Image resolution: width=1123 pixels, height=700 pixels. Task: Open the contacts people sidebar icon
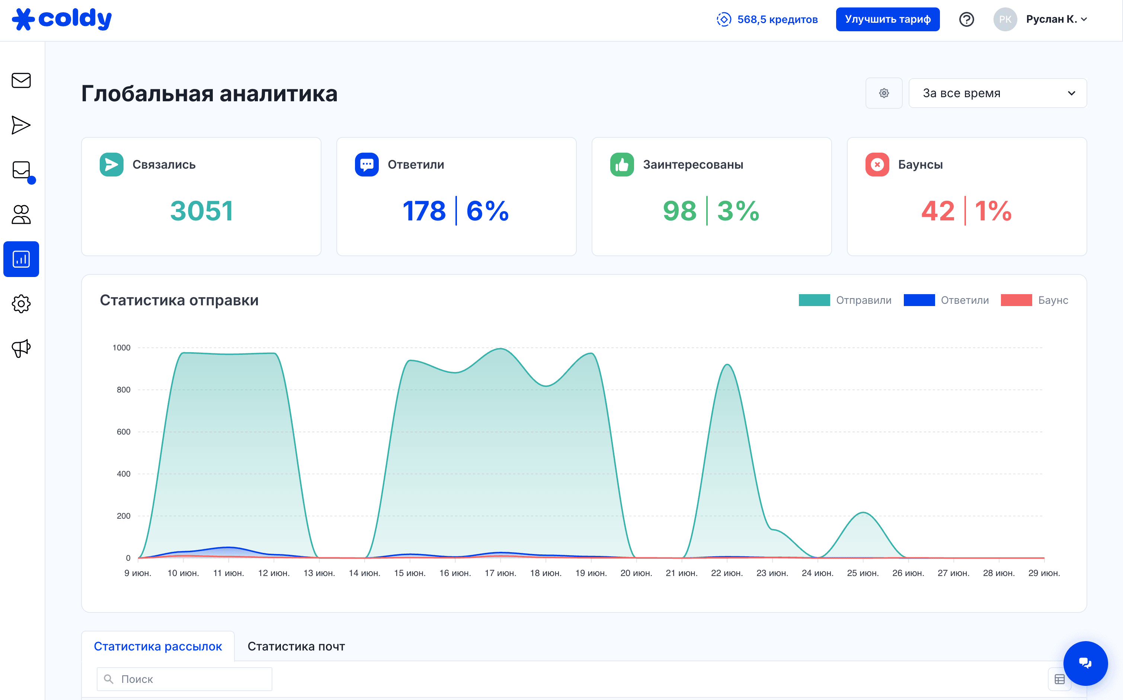pos(21,214)
